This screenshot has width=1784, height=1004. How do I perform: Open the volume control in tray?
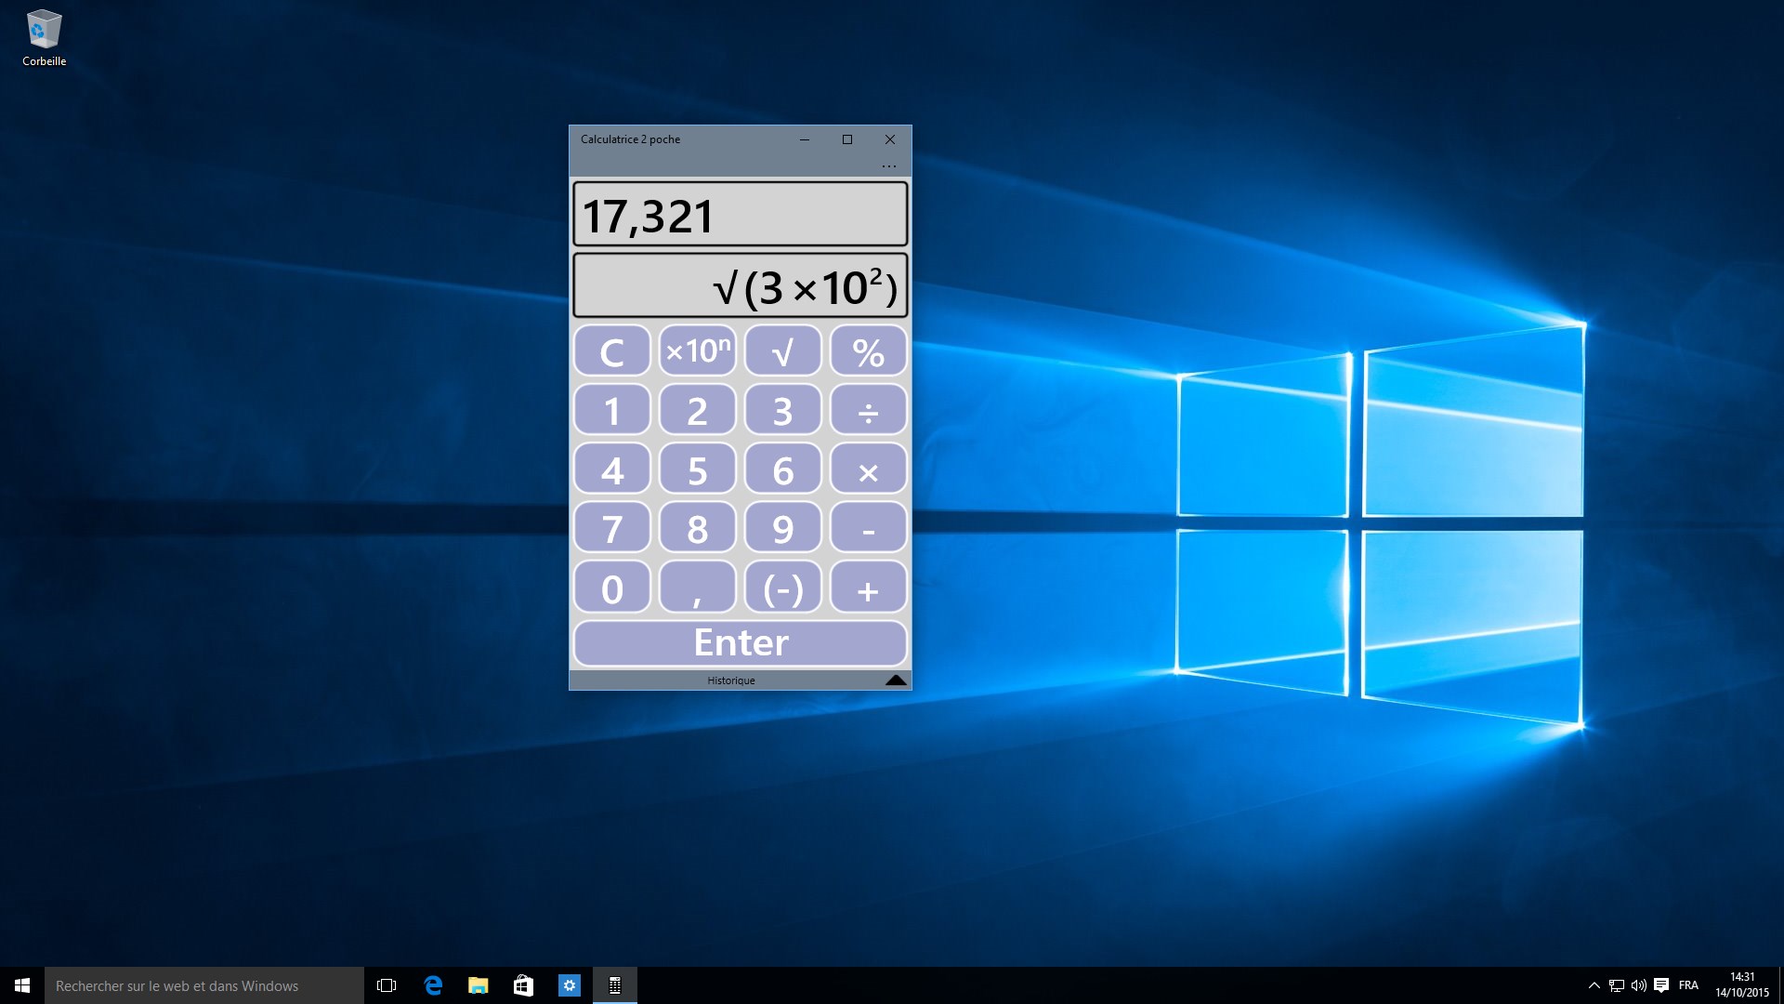coord(1638,985)
